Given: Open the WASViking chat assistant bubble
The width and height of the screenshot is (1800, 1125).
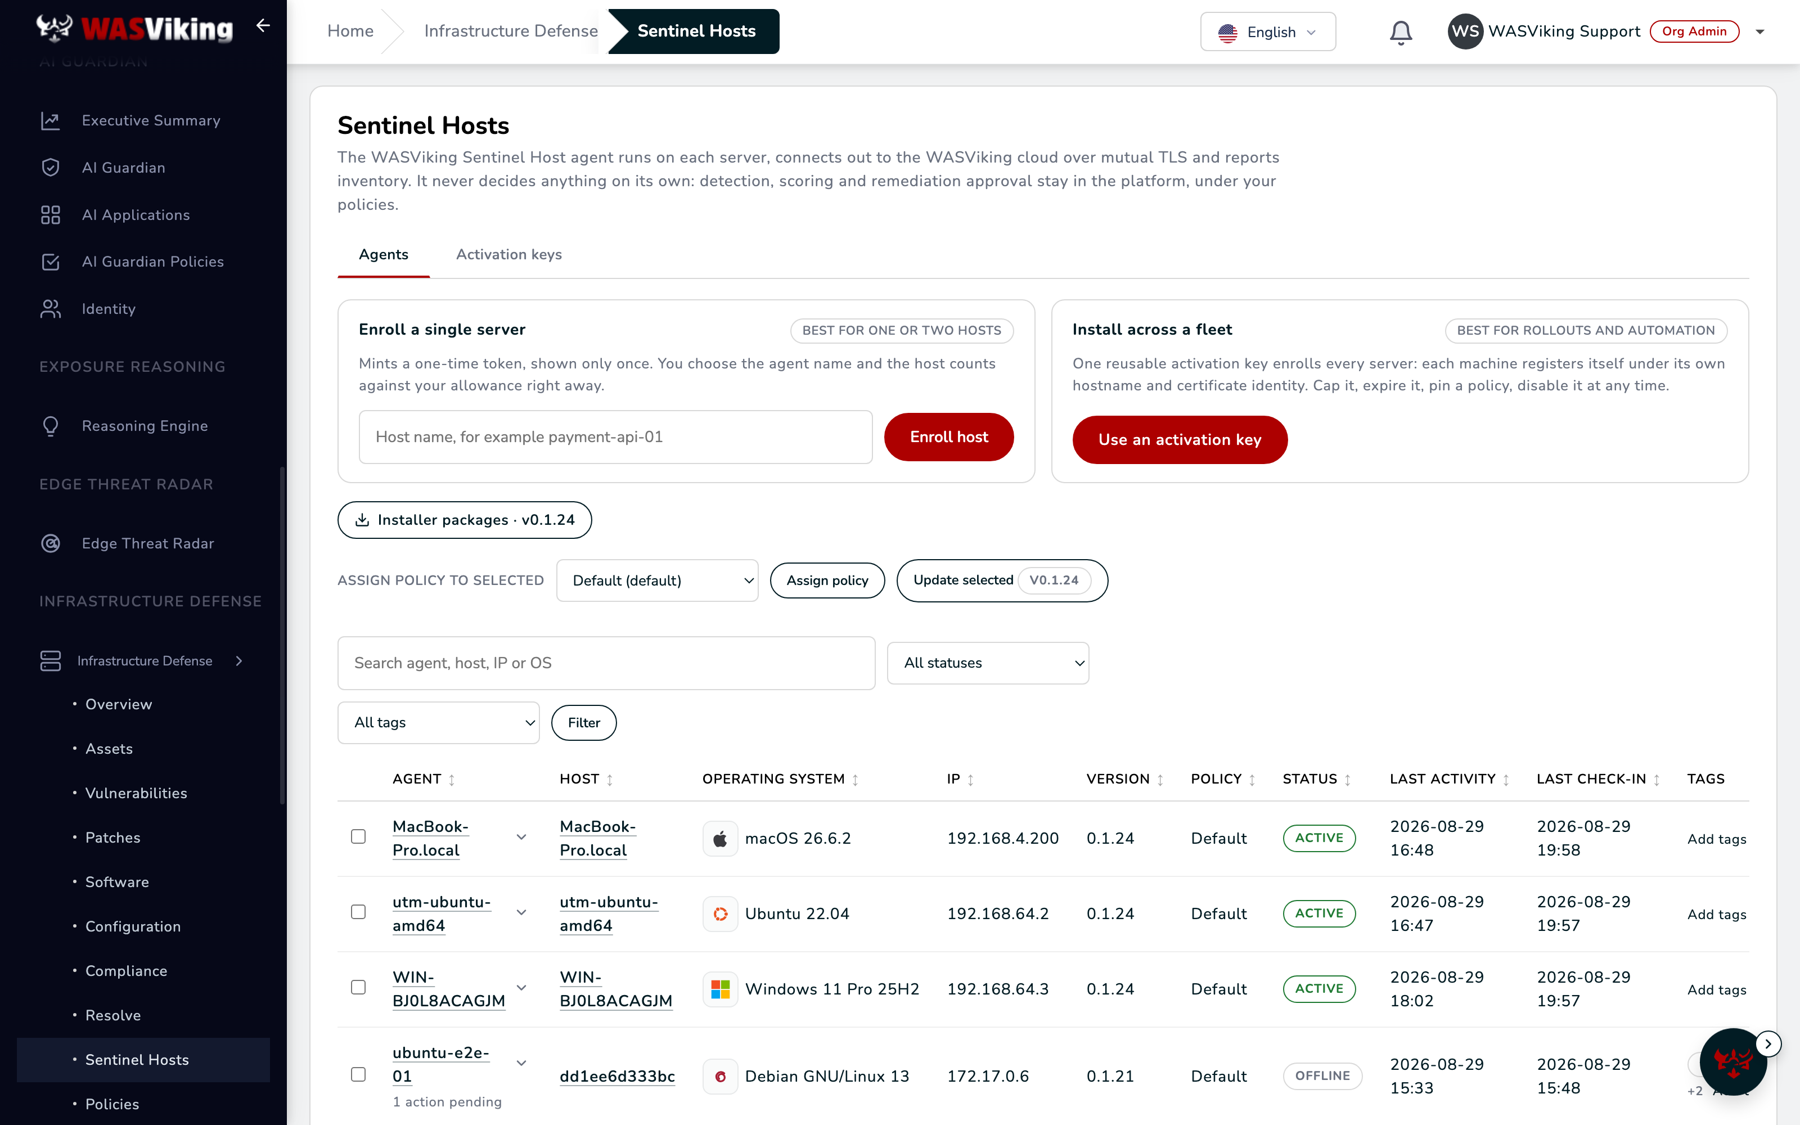Looking at the screenshot, I should [1732, 1063].
